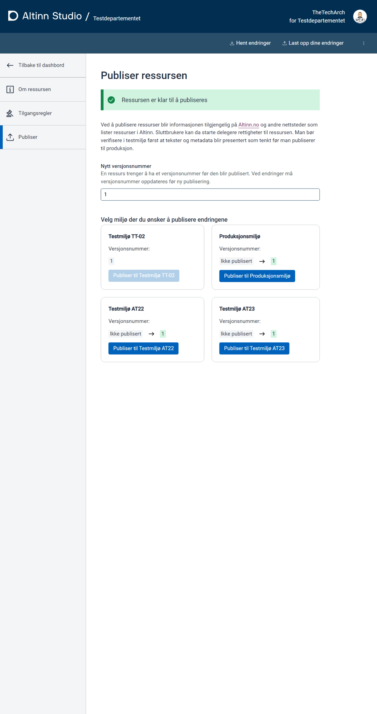Click Publiser til Testmiljø AT23
This screenshot has width=377, height=714.
(x=254, y=348)
